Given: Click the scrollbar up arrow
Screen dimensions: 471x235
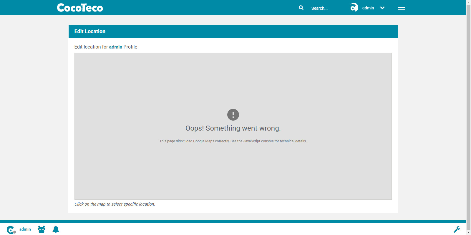Looking at the screenshot, I should pos(468,2).
